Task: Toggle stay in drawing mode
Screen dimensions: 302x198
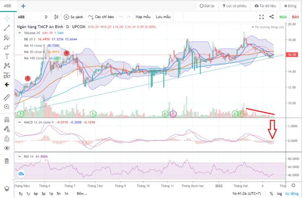Action: click(7, 129)
